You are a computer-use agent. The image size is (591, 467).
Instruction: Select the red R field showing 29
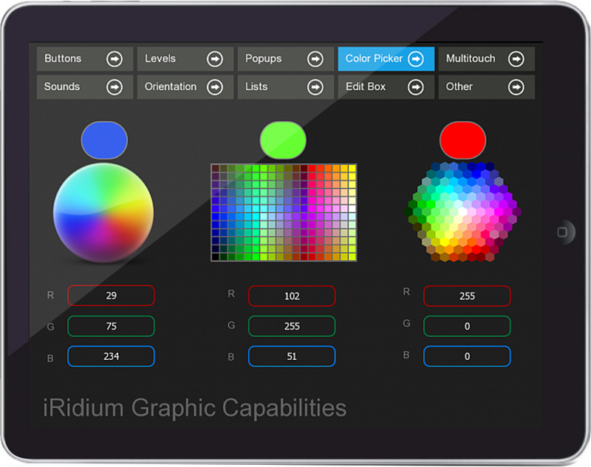tap(111, 296)
